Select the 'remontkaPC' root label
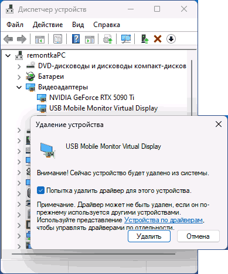The width and height of the screenshot is (228, 274). point(46,55)
